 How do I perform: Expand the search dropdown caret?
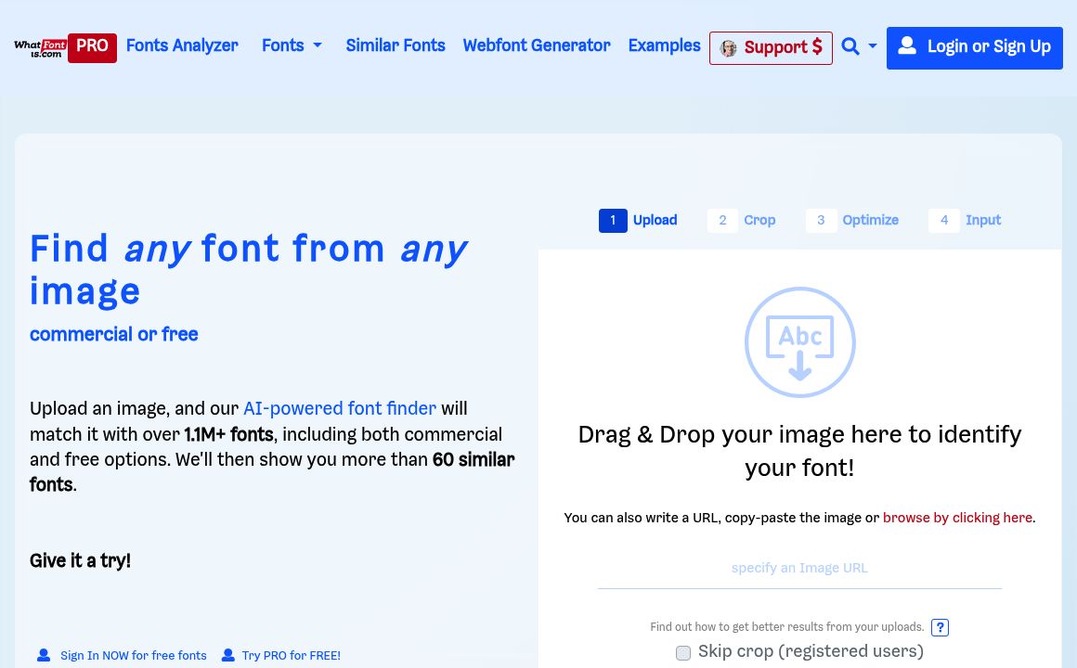coord(873,46)
